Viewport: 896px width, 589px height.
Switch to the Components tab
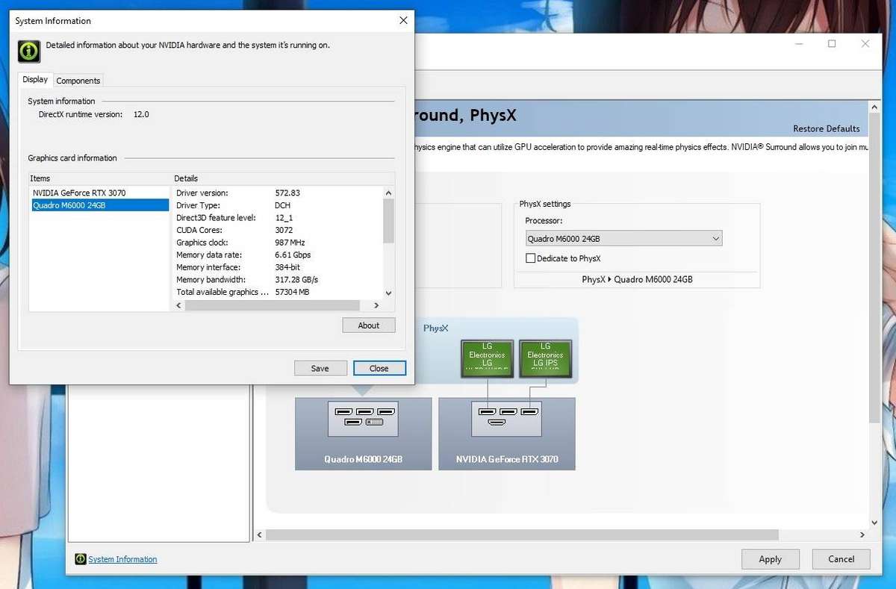78,80
